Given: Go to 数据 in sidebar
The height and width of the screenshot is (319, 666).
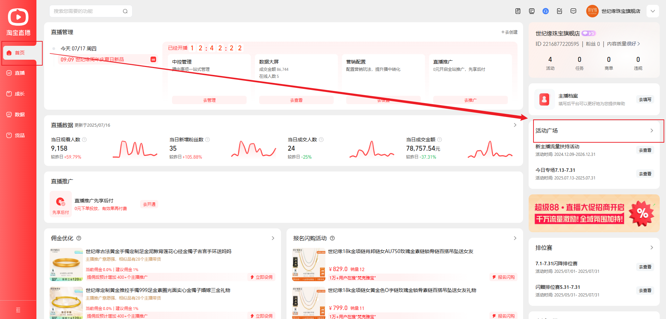Looking at the screenshot, I should pos(19,115).
